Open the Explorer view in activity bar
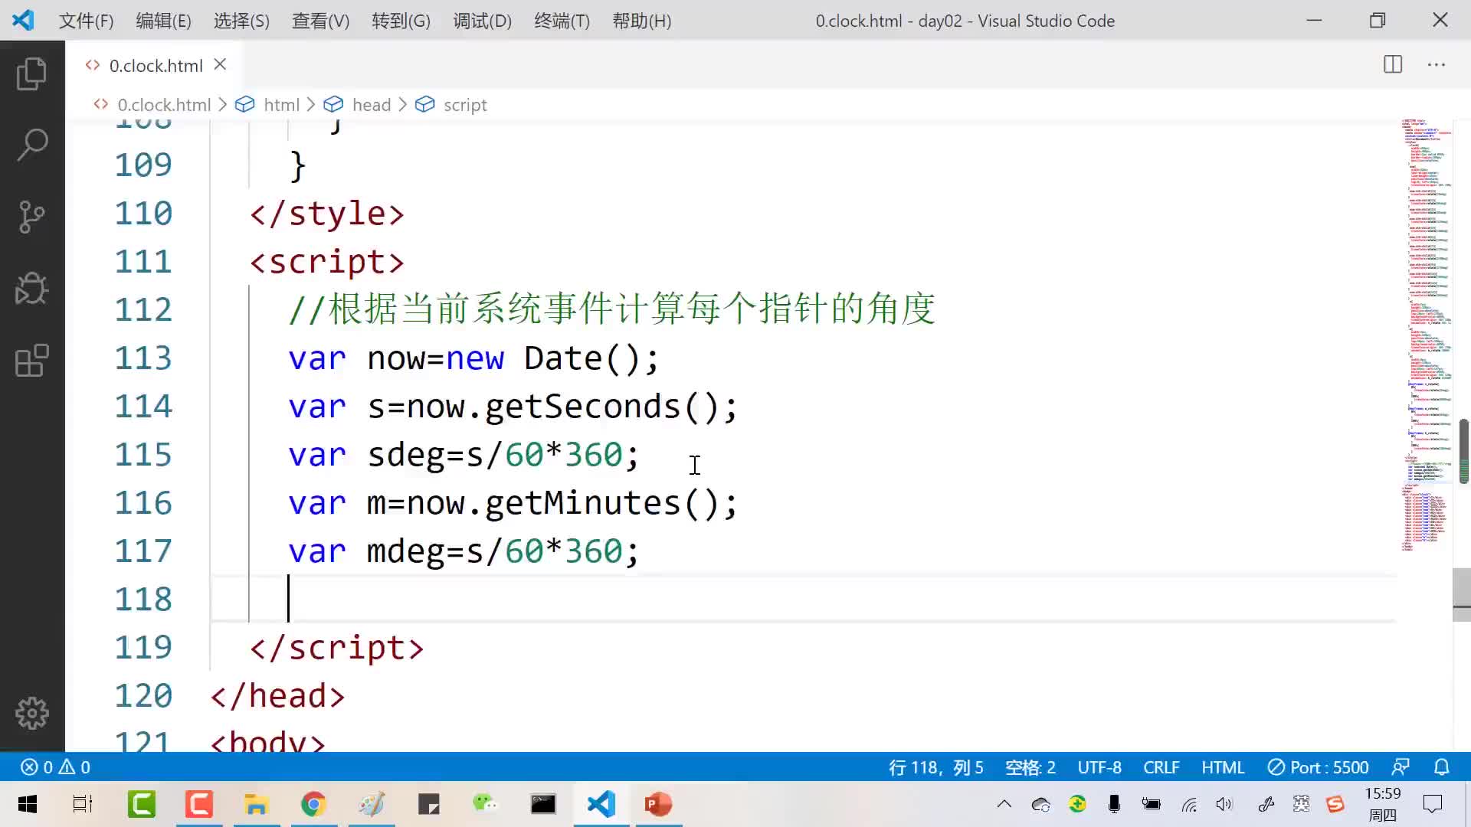 [x=32, y=74]
